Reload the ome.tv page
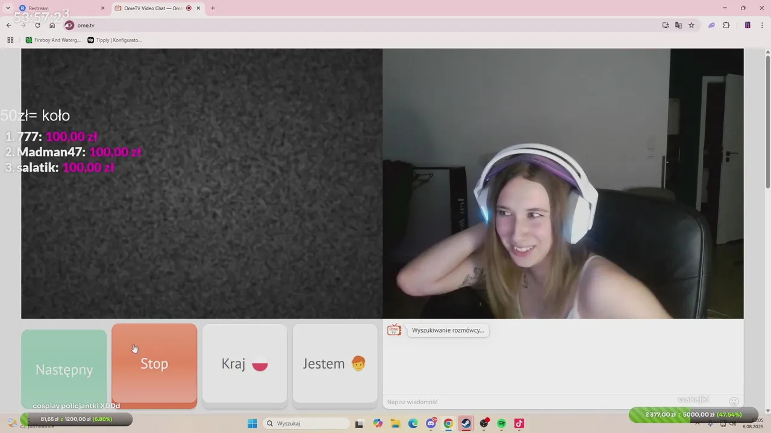The height and width of the screenshot is (433, 771). (x=38, y=25)
